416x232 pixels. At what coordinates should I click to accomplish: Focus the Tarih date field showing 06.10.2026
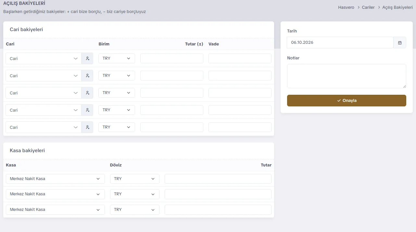[340, 43]
